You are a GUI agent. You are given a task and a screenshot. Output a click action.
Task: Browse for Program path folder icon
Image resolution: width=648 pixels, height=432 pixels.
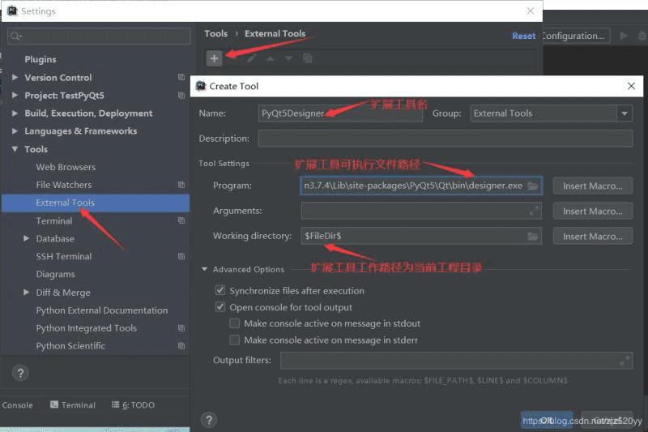coord(533,186)
